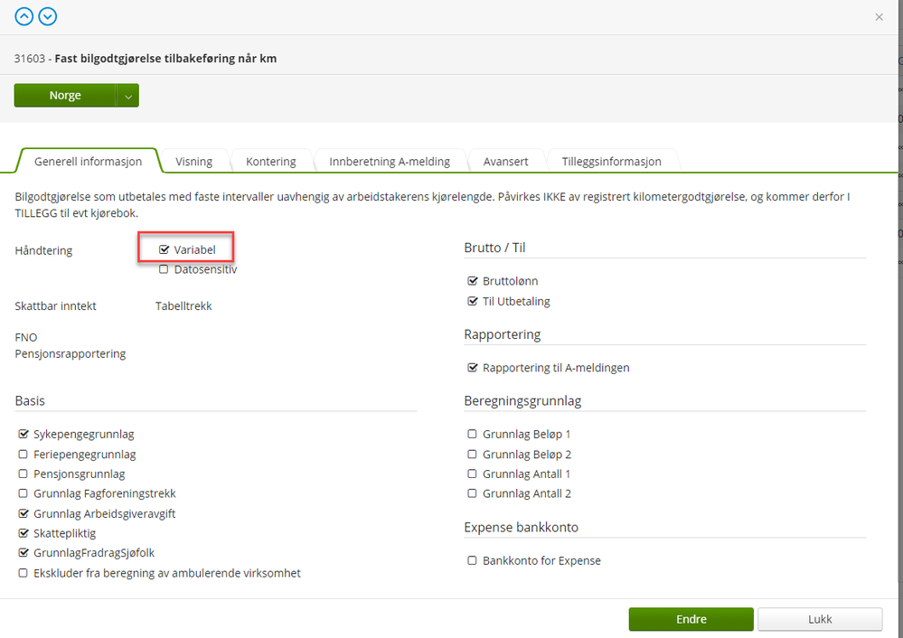Click the Lukk button
Image resolution: width=903 pixels, height=638 pixels.
pos(820,619)
